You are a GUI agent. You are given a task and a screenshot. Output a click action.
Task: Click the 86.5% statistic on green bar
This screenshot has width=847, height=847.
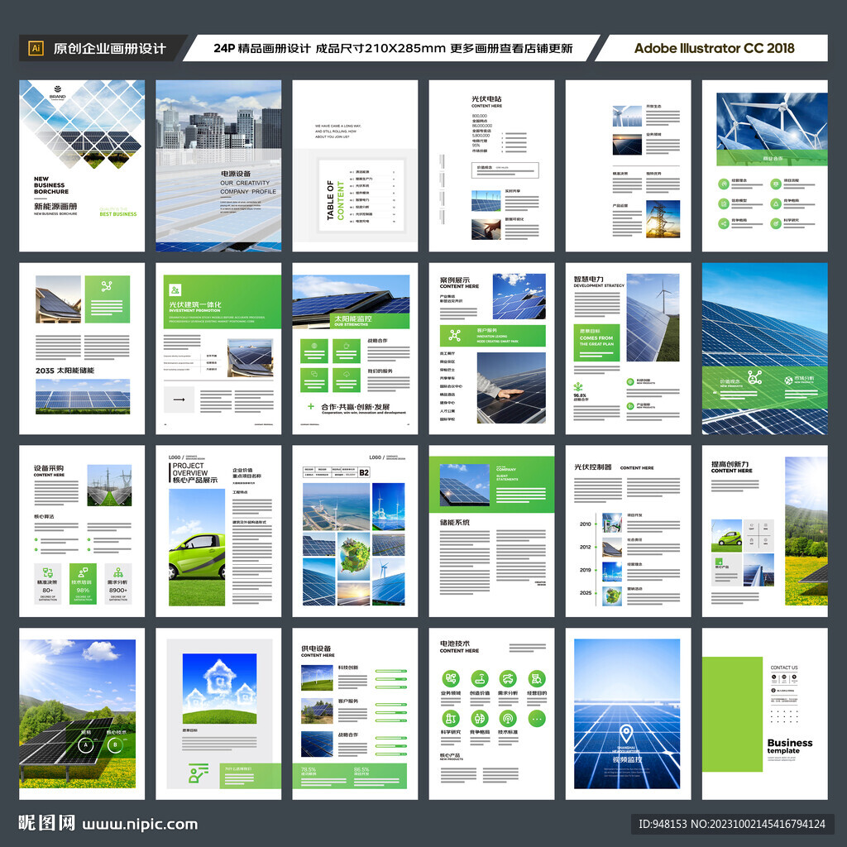(x=361, y=769)
